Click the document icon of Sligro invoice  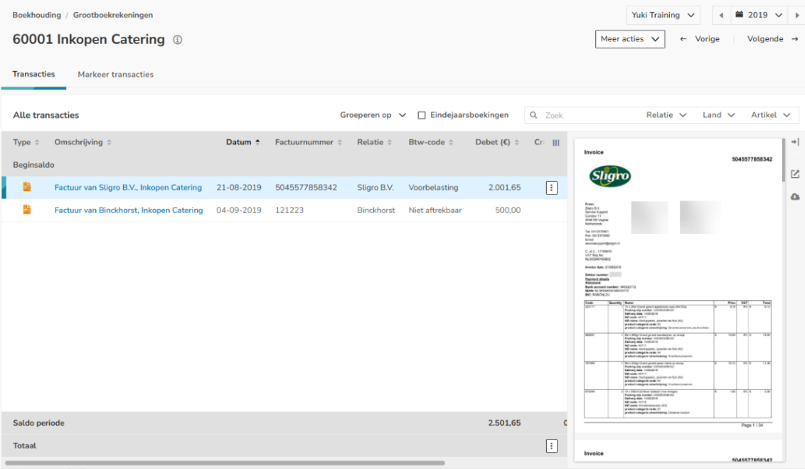coord(27,187)
